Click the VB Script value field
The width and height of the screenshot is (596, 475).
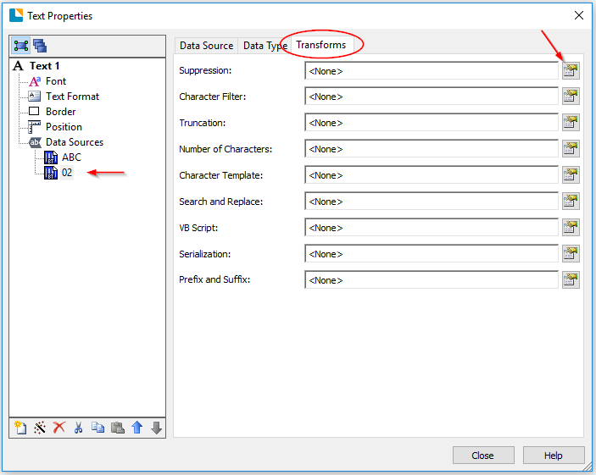[x=432, y=228]
